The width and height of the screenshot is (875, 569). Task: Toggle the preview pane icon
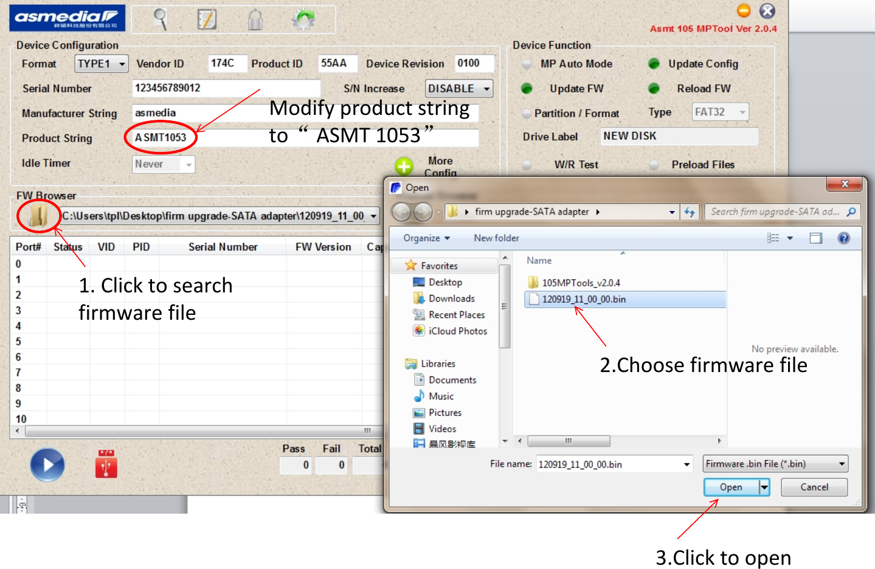tap(816, 238)
